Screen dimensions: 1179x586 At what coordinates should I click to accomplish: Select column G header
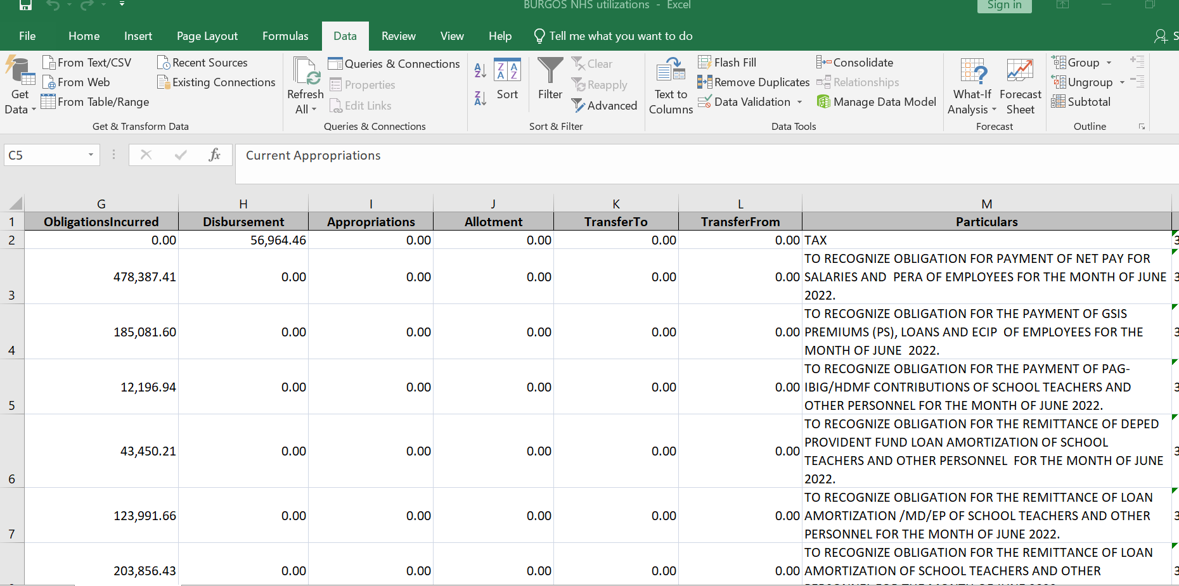click(101, 204)
